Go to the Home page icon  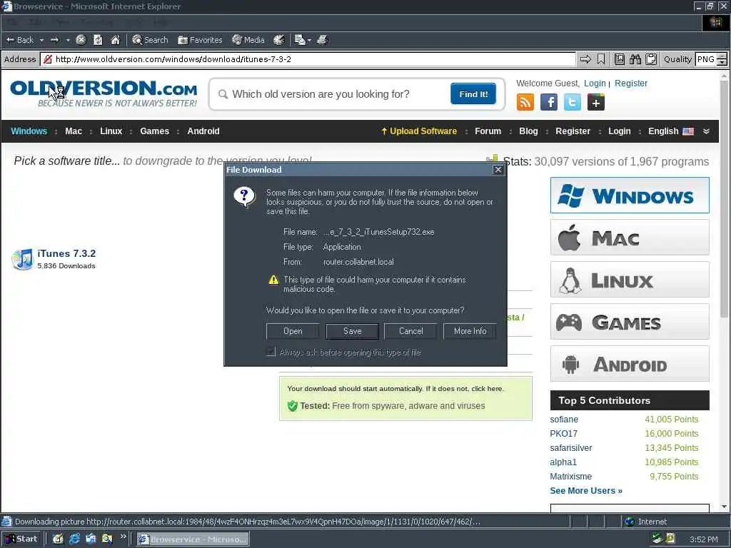[x=115, y=40]
